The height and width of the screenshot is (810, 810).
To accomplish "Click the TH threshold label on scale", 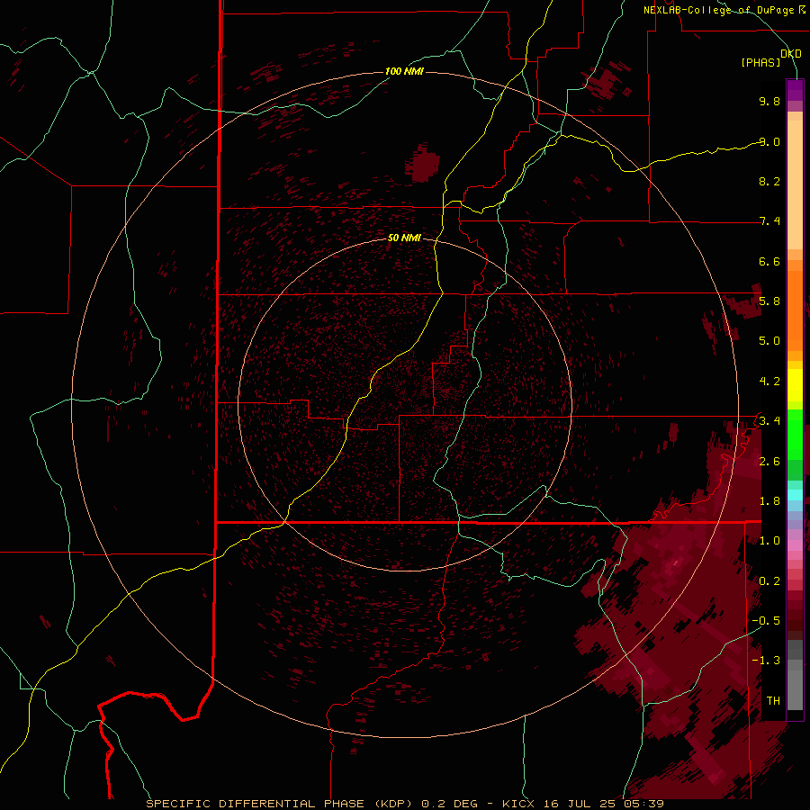I will pos(773,701).
